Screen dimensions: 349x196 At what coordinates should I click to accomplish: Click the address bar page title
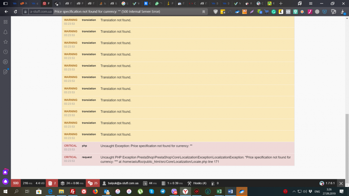(107, 11)
